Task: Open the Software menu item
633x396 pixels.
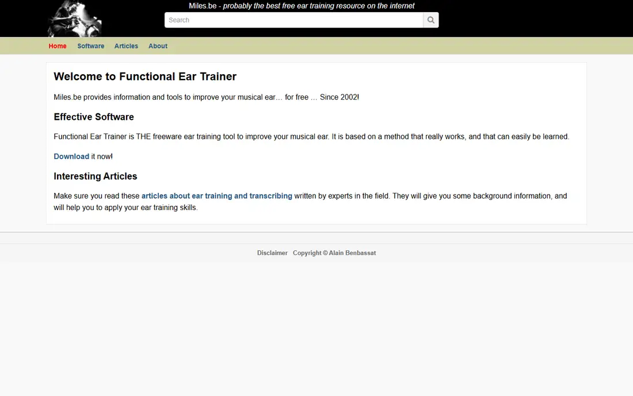Action: [x=91, y=46]
